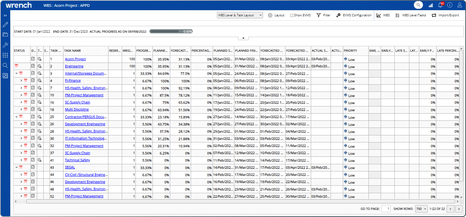Click Low priority icon in Acorn Project row
466x217 pixels.
tap(346, 59)
